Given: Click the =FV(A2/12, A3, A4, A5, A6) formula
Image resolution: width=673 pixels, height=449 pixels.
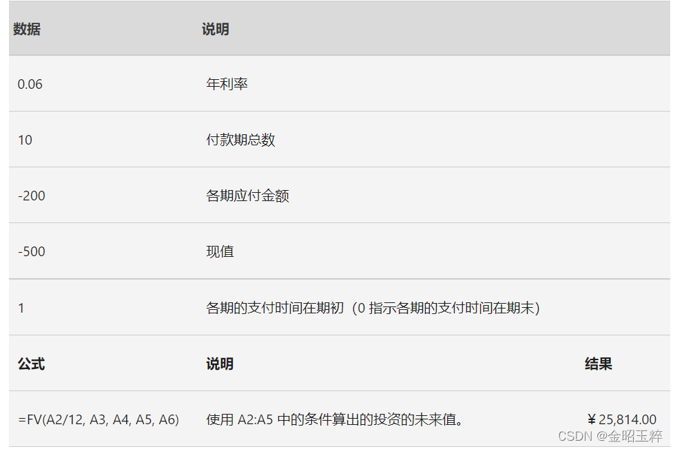Looking at the screenshot, I should [99, 419].
